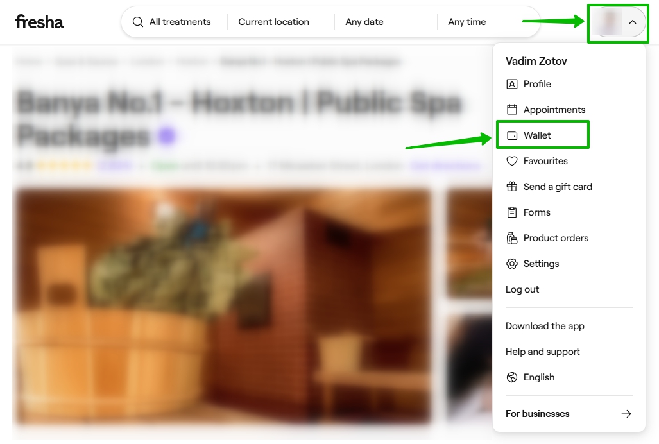Open Help and support link
The image size is (659, 444).
[542, 352]
